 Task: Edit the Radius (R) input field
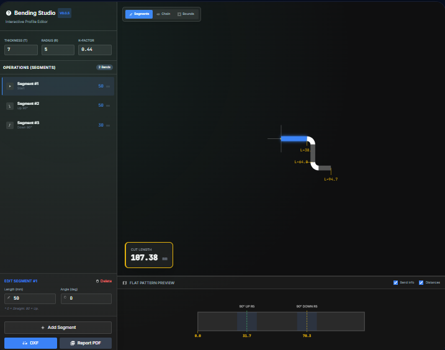[x=58, y=50]
